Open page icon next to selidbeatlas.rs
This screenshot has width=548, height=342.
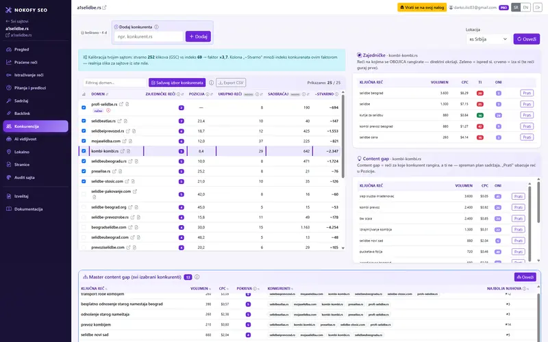(x=125, y=121)
